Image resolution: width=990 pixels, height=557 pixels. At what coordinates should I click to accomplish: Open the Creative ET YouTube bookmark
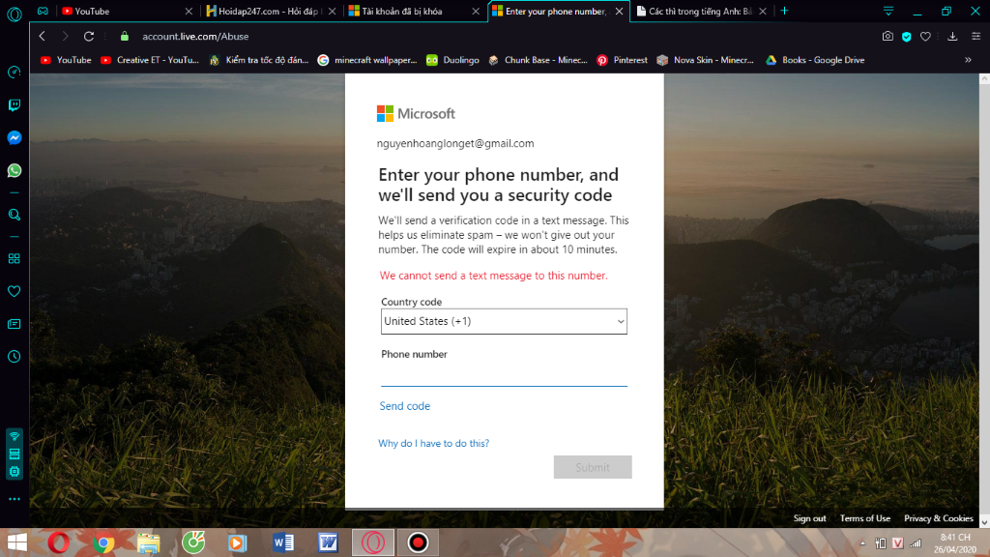tap(150, 60)
